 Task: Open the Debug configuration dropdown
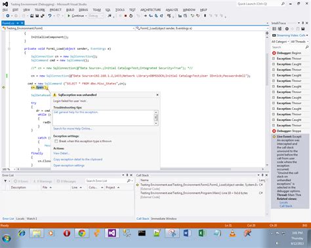pos(96,16)
